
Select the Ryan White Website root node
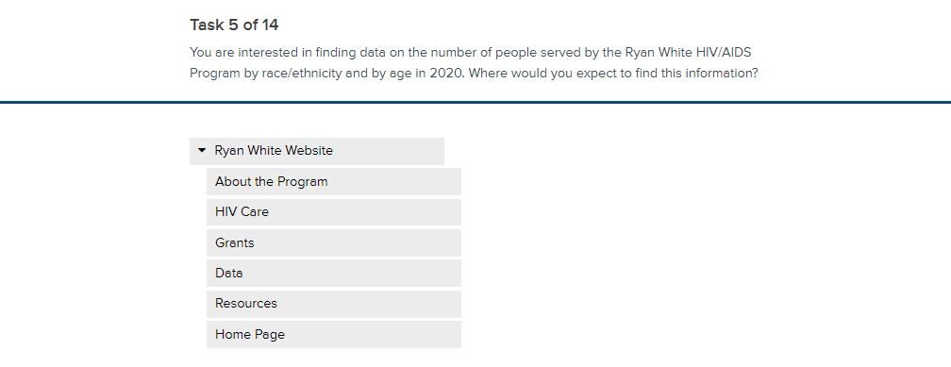pos(317,151)
